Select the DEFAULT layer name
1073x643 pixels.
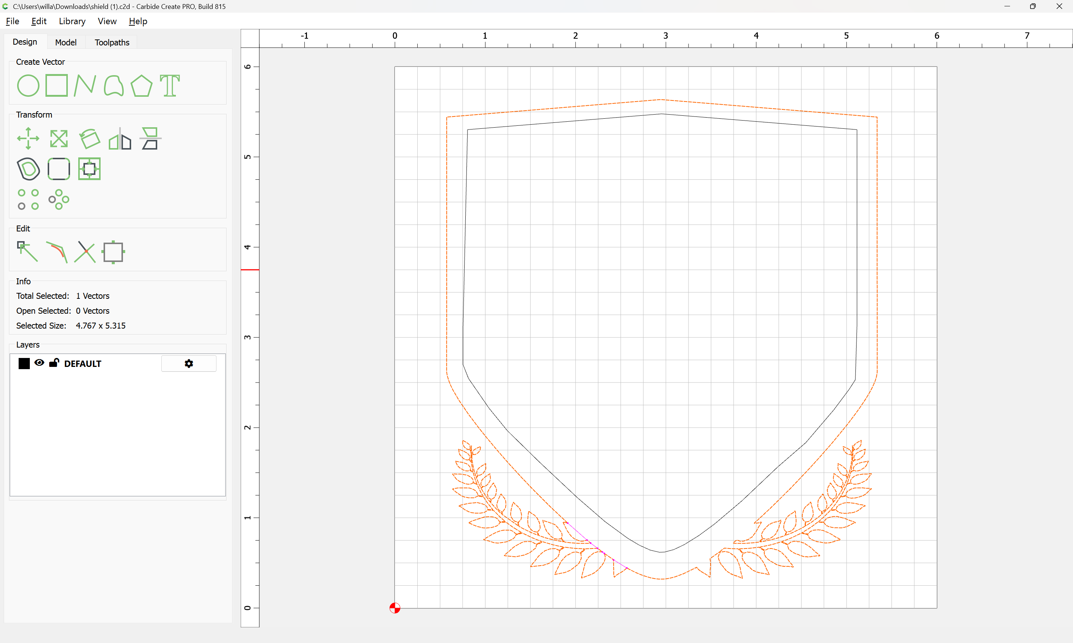(82, 364)
